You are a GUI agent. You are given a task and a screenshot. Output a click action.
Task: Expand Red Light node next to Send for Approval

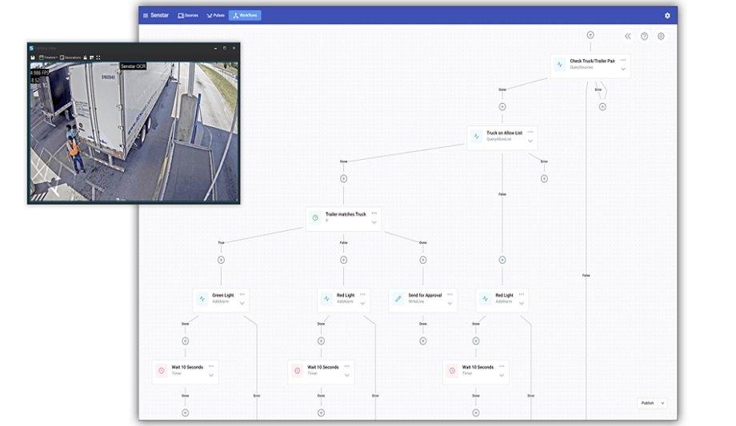522,304
